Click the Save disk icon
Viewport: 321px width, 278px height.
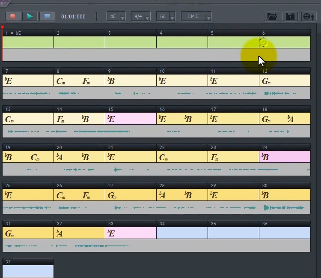point(290,16)
